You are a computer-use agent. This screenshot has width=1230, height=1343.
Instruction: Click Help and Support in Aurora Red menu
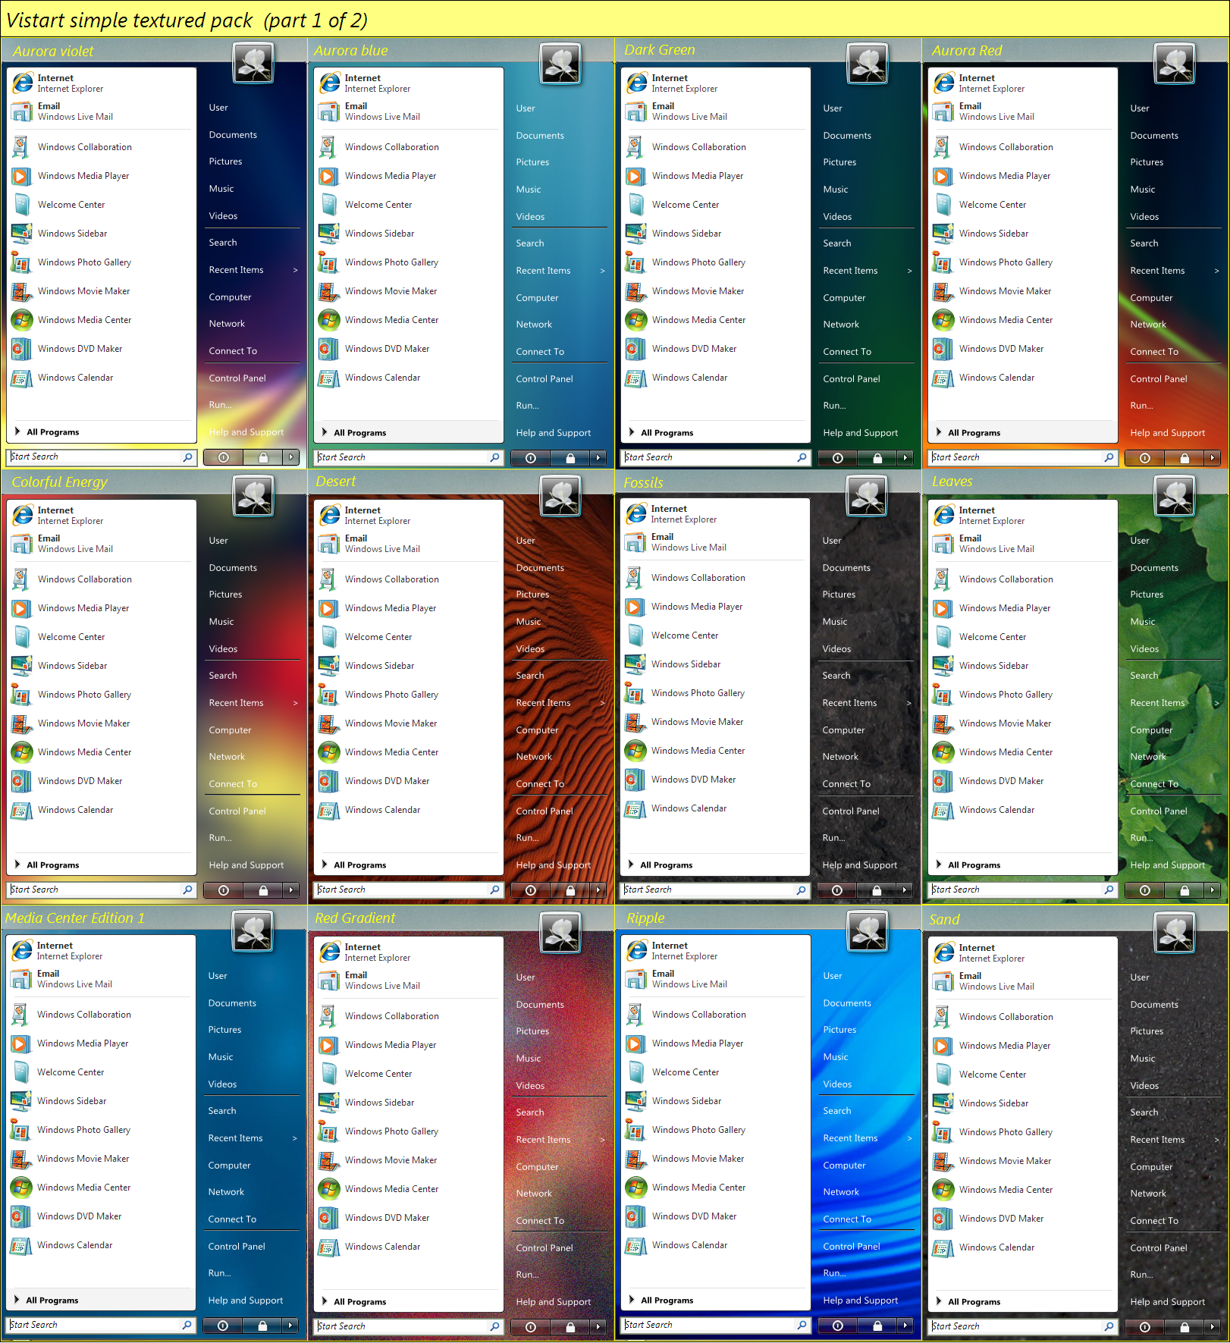click(x=1167, y=433)
